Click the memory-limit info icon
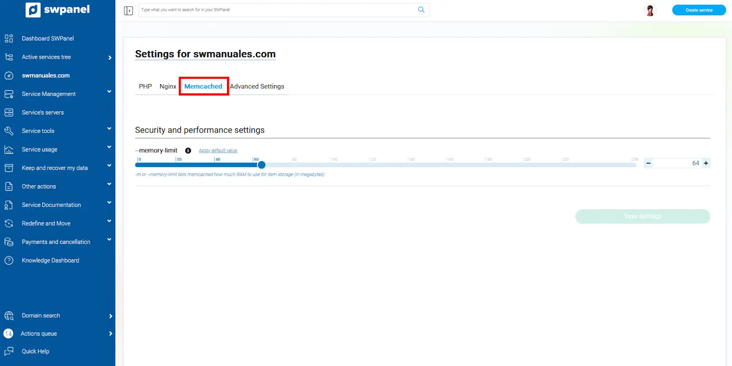Screen dimensions: 732x366 188,151
